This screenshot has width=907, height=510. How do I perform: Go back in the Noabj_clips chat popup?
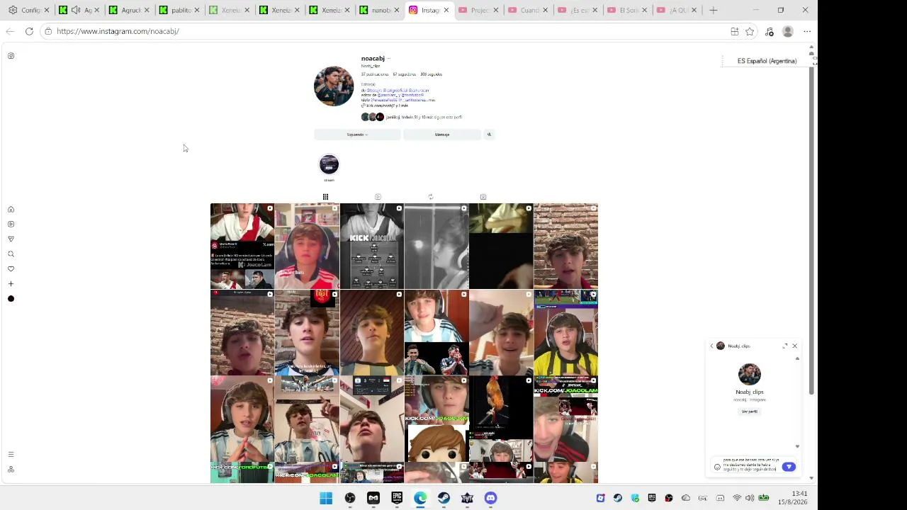click(x=711, y=346)
